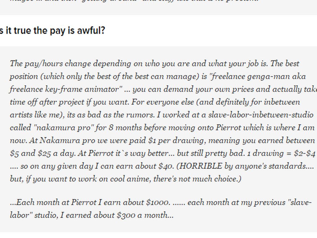Click the word "choice" ending the first paragraph
317x238 pixels.
(226, 179)
